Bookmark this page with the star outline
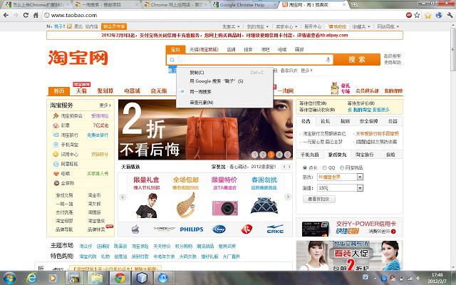This screenshot has width=456, height=285. click(x=417, y=15)
